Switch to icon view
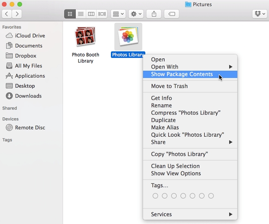Screen dimensions: 269x224 [70, 14]
